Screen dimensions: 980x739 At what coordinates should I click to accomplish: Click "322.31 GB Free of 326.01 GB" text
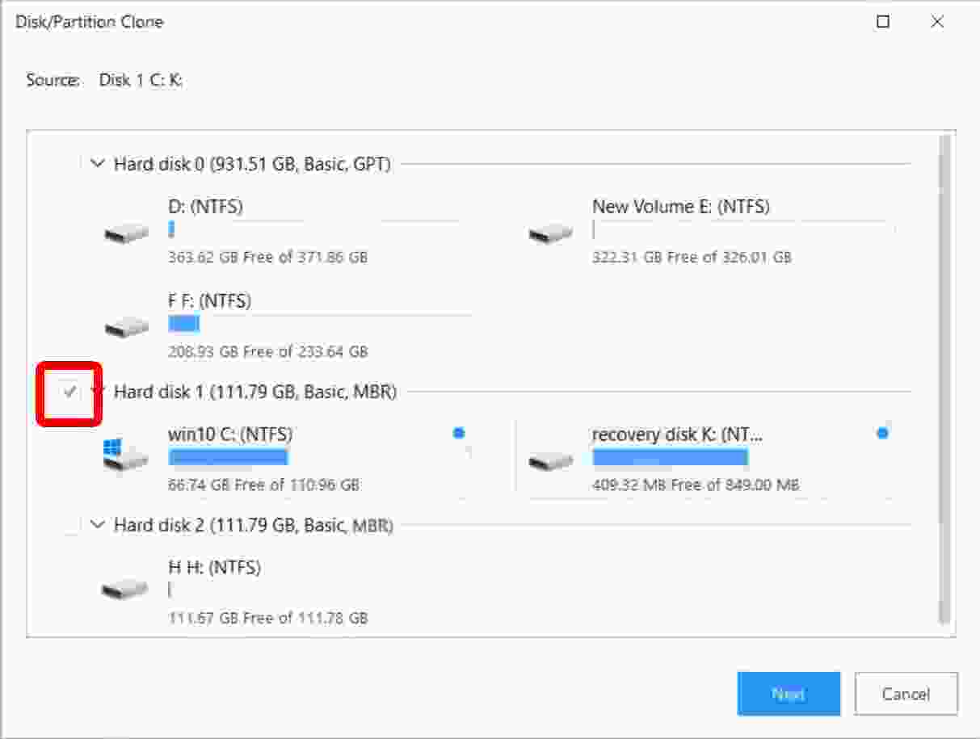692,258
